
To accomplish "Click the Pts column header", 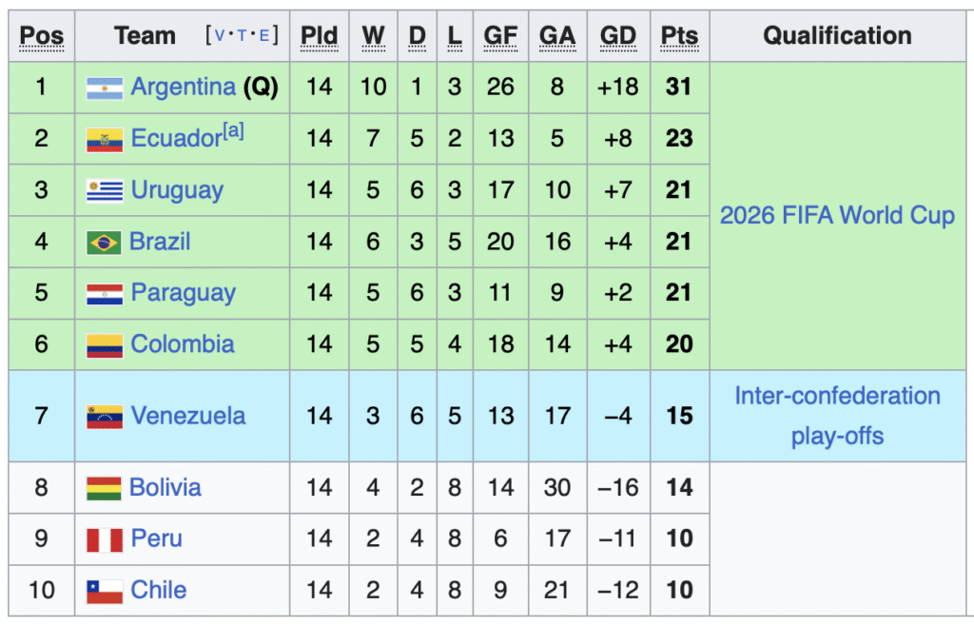I will (x=679, y=36).
